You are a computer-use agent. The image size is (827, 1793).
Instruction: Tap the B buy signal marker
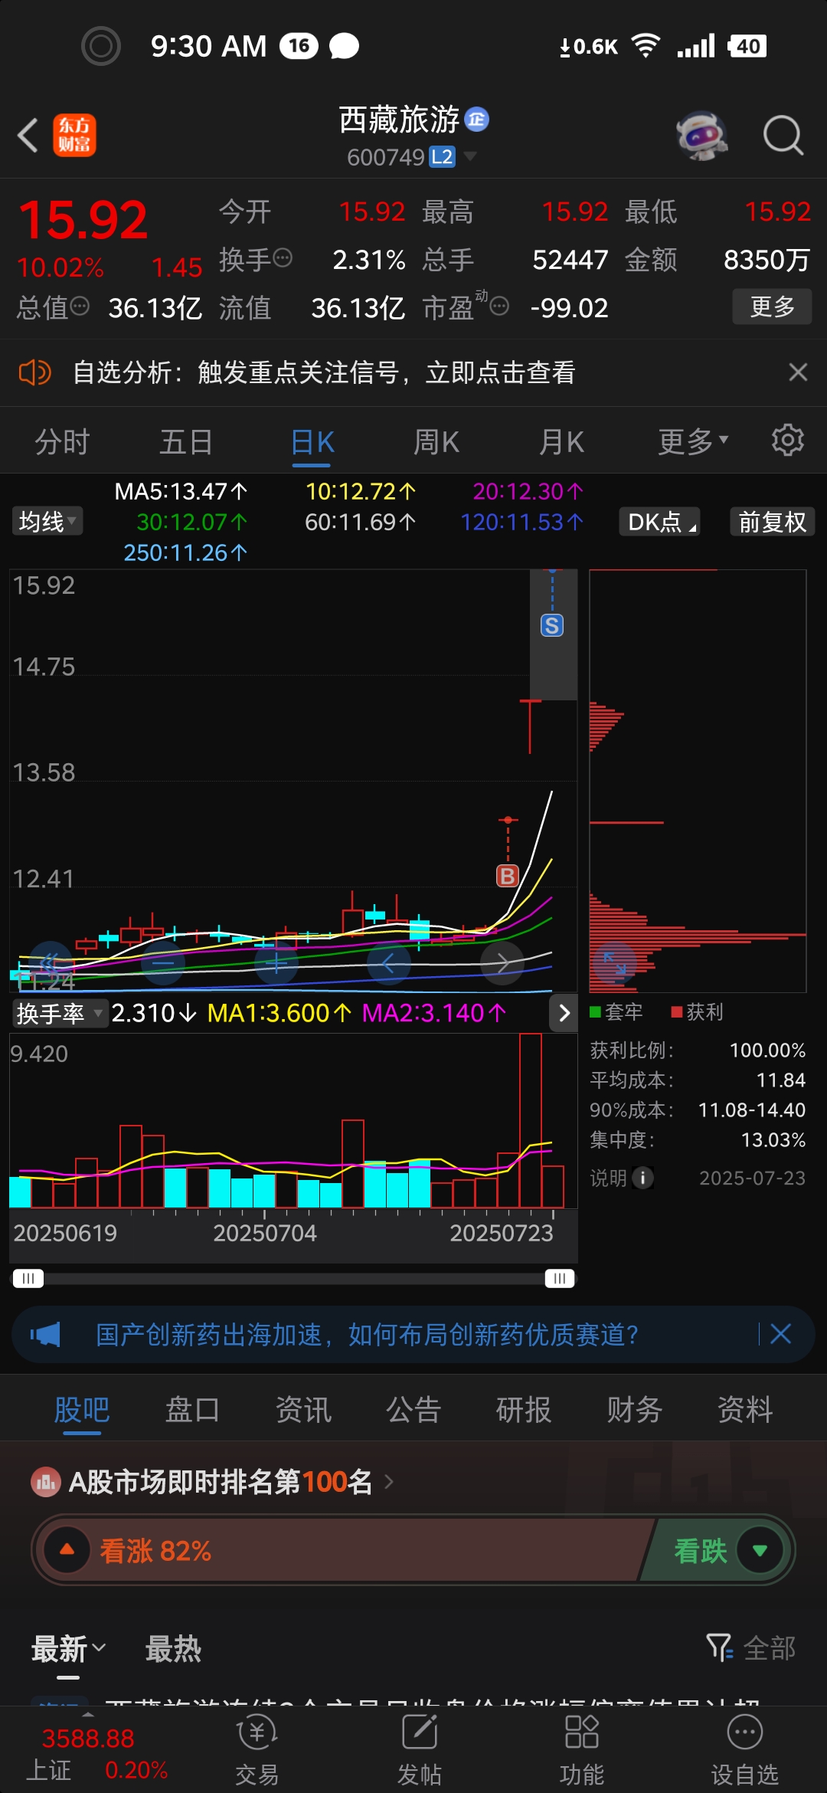click(508, 876)
